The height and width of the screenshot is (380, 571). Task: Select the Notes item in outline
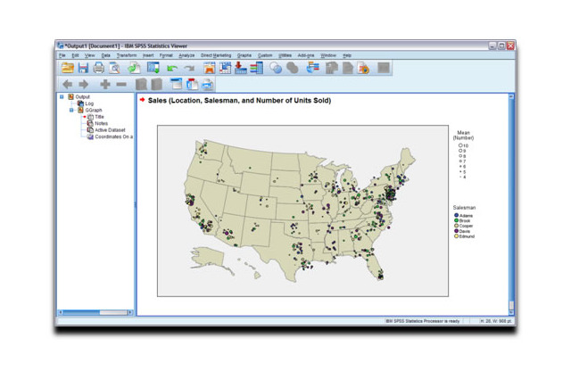[101, 123]
